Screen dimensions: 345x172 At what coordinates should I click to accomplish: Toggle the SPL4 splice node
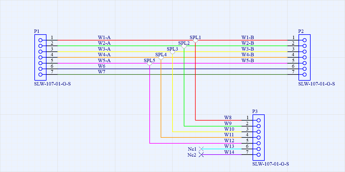(x=161, y=58)
